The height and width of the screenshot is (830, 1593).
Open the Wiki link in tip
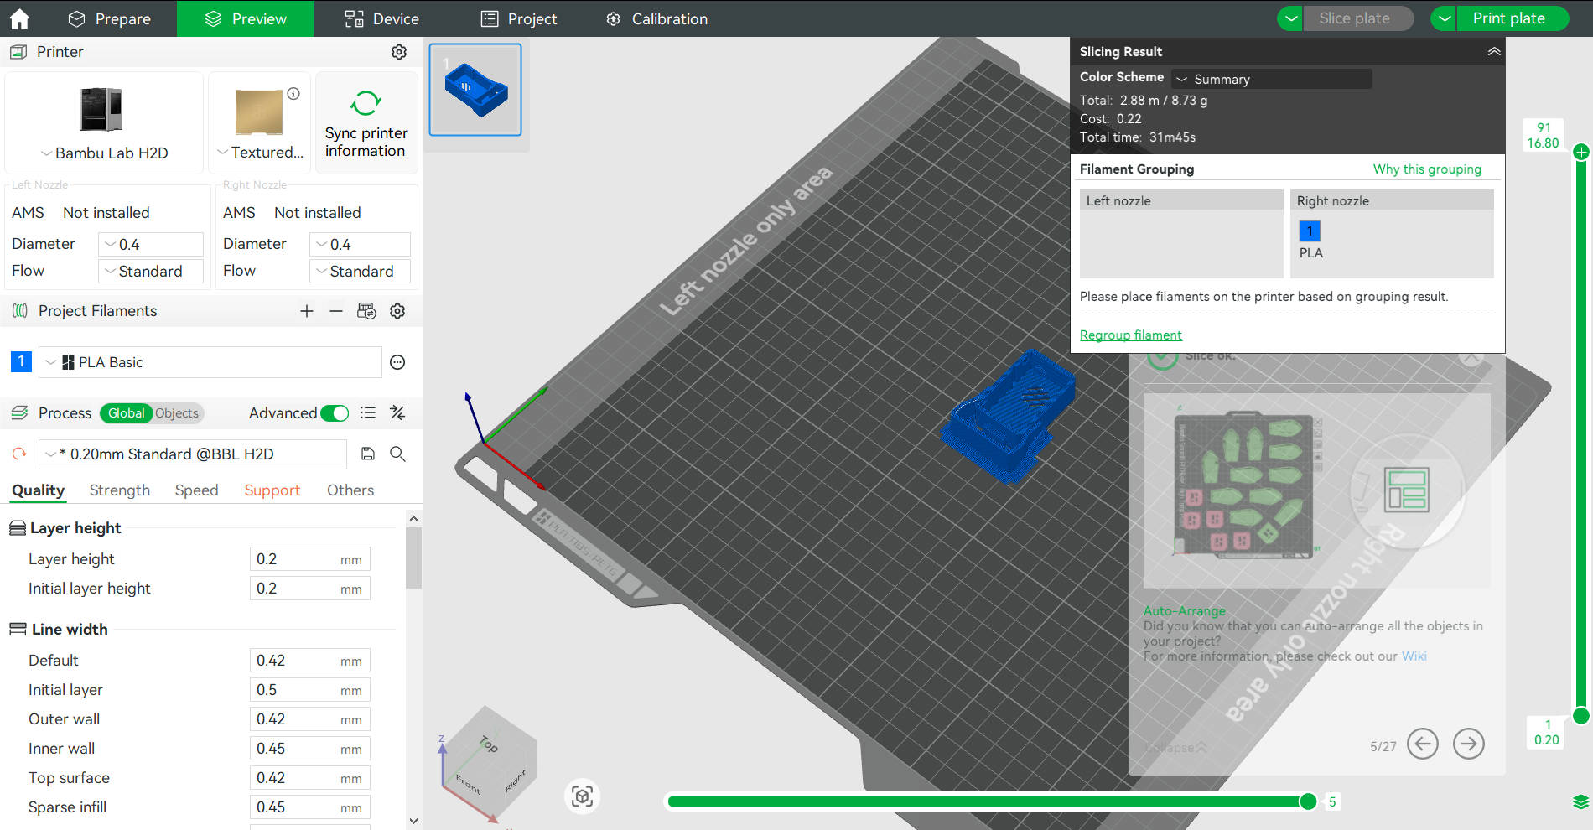click(x=1414, y=656)
